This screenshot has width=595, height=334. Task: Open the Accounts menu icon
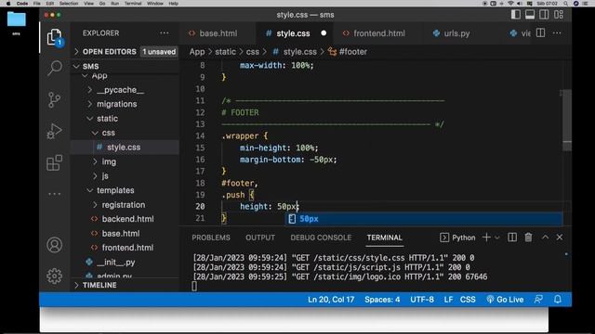[x=54, y=245]
